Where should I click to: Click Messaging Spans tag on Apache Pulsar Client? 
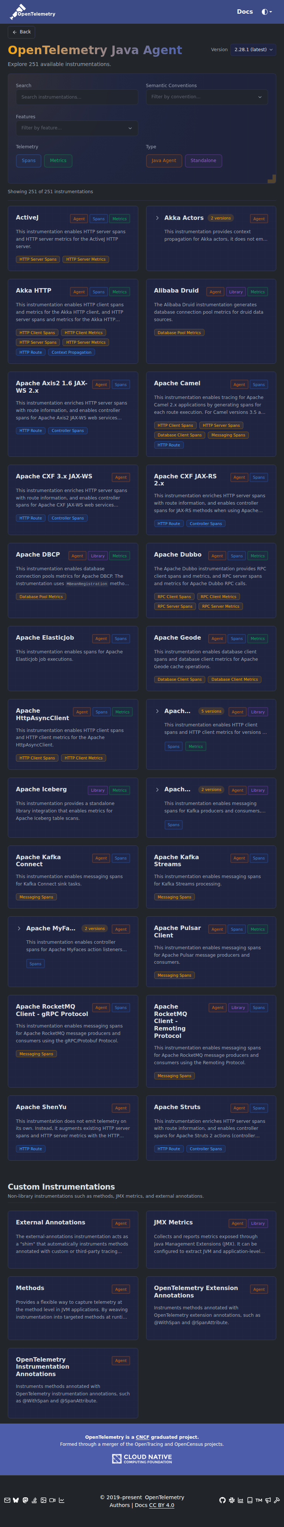(x=175, y=975)
